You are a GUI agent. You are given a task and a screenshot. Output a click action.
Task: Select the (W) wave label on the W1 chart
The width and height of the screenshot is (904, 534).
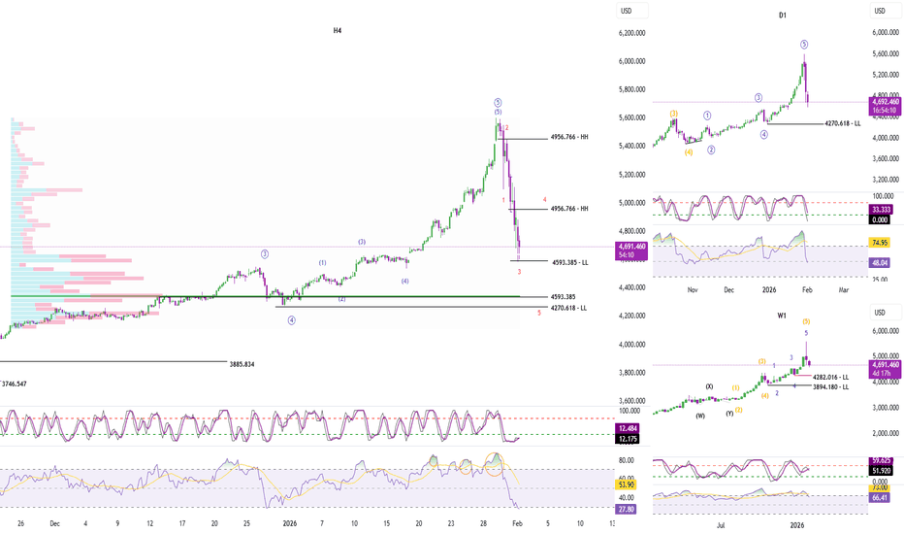pyautogui.click(x=700, y=416)
